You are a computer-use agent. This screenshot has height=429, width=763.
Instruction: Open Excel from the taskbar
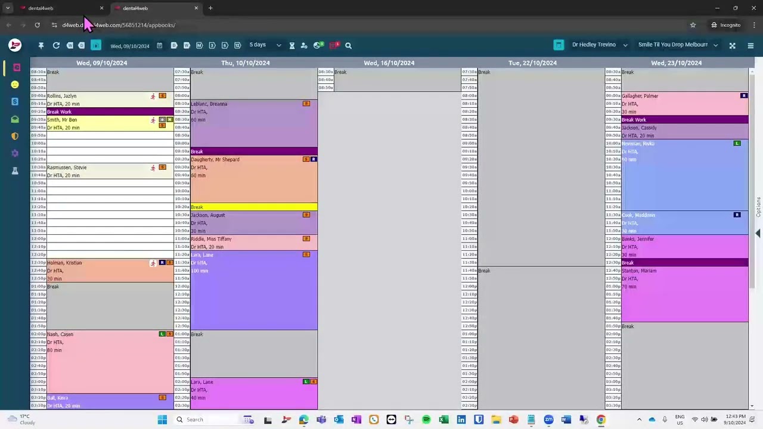click(x=443, y=419)
